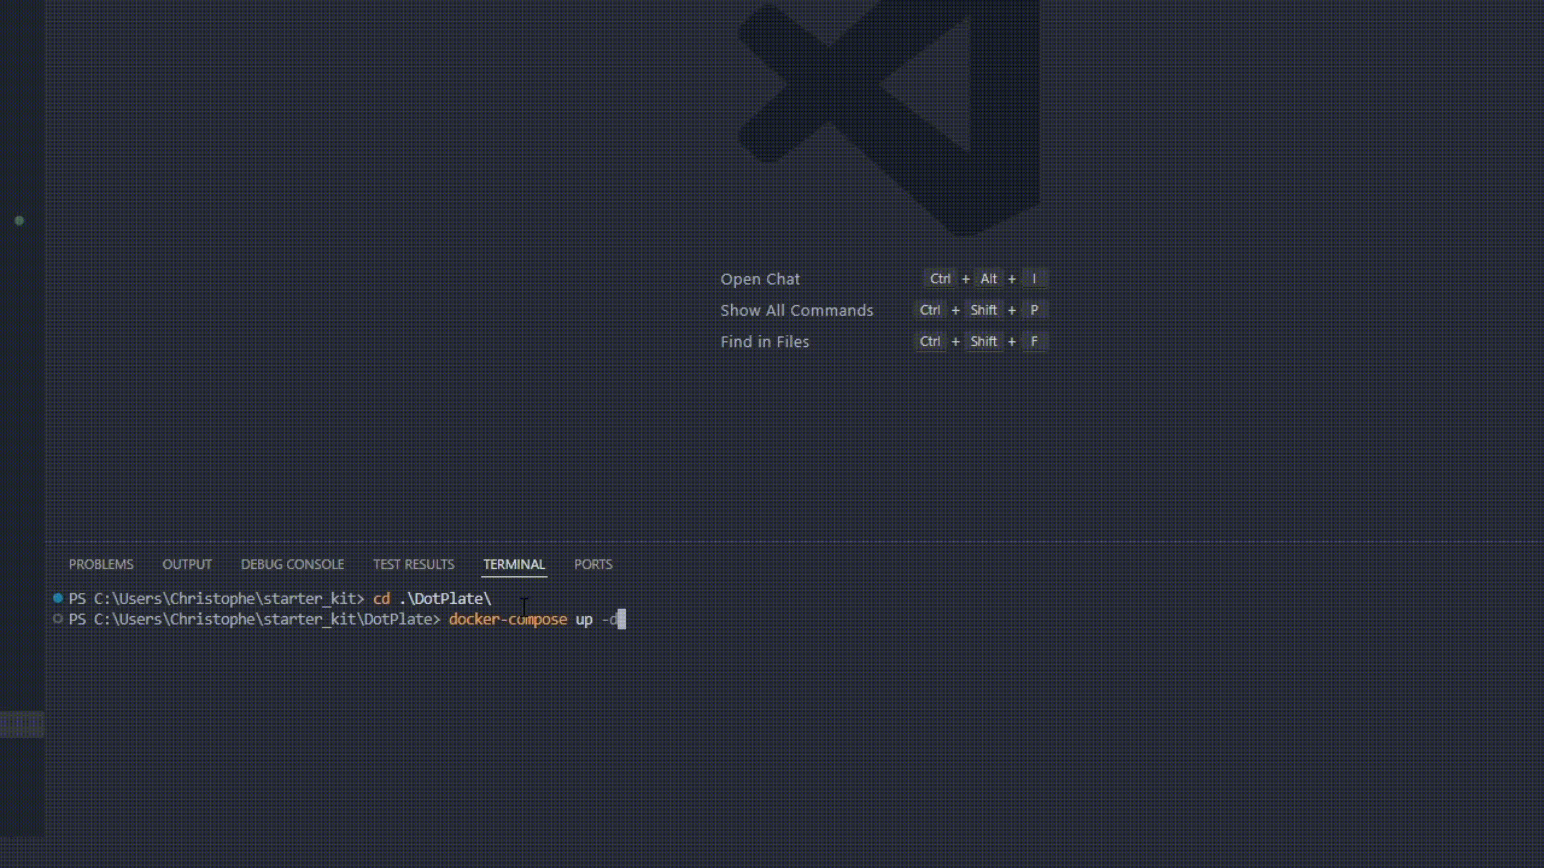Image resolution: width=1544 pixels, height=868 pixels.
Task: Activate the TERMINAL tab
Action: point(514,564)
